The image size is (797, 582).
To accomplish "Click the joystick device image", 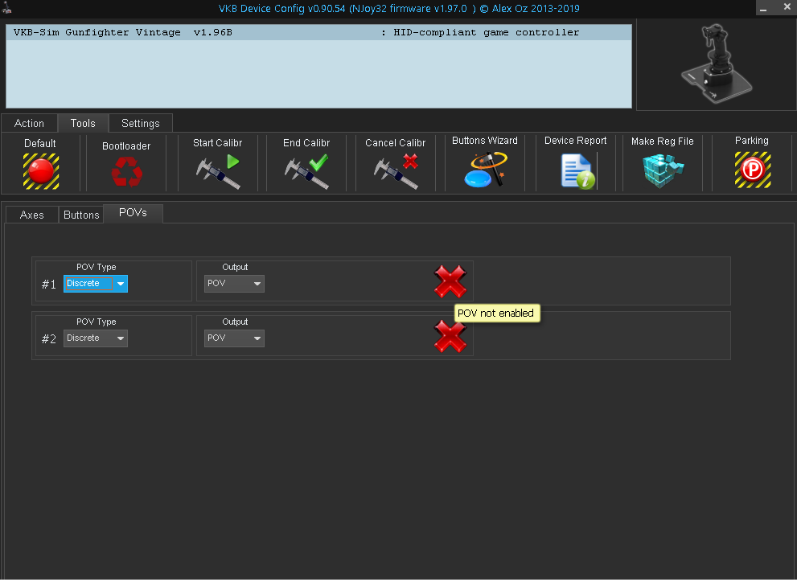I will point(717,64).
